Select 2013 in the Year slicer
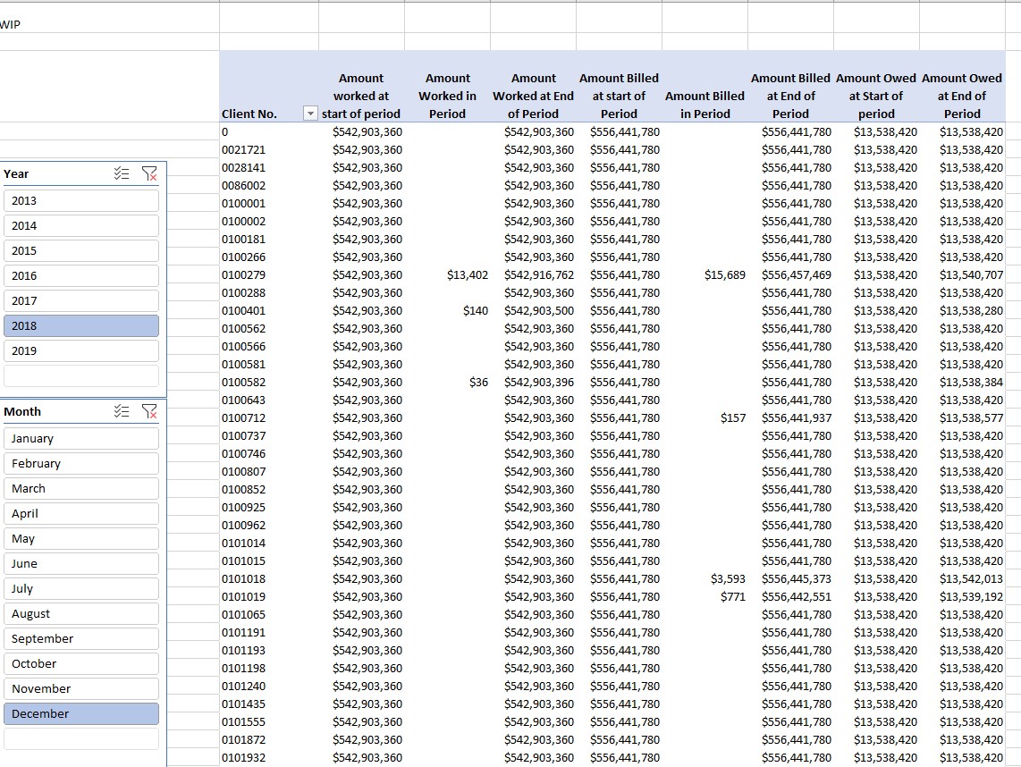 (x=81, y=200)
